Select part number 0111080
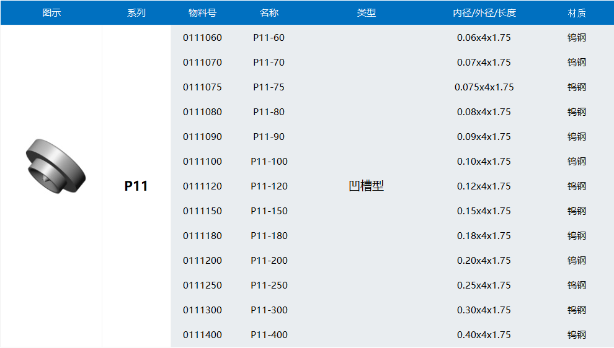Image resolution: width=614 pixels, height=348 pixels. 202,112
